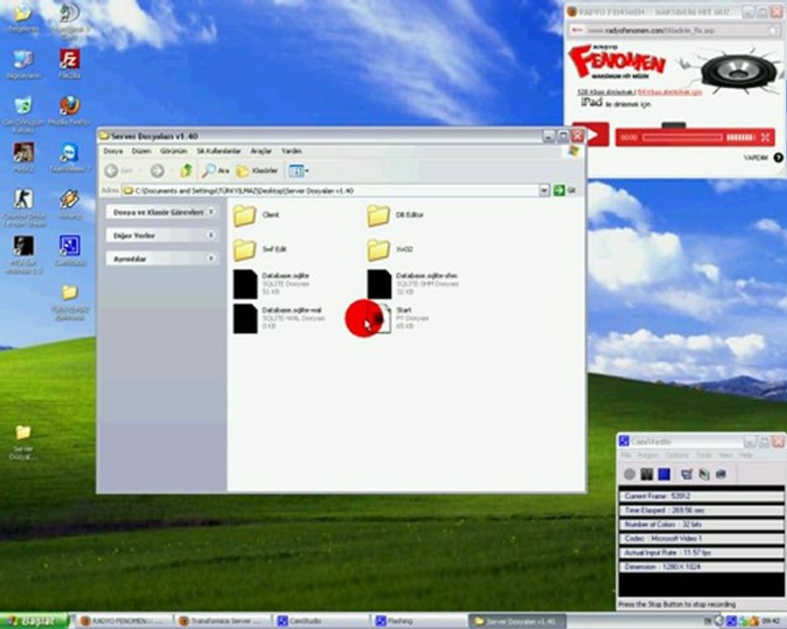Image resolution: width=787 pixels, height=629 pixels.
Task: Switch to Transformice Server taskbar button
Action: 223,621
